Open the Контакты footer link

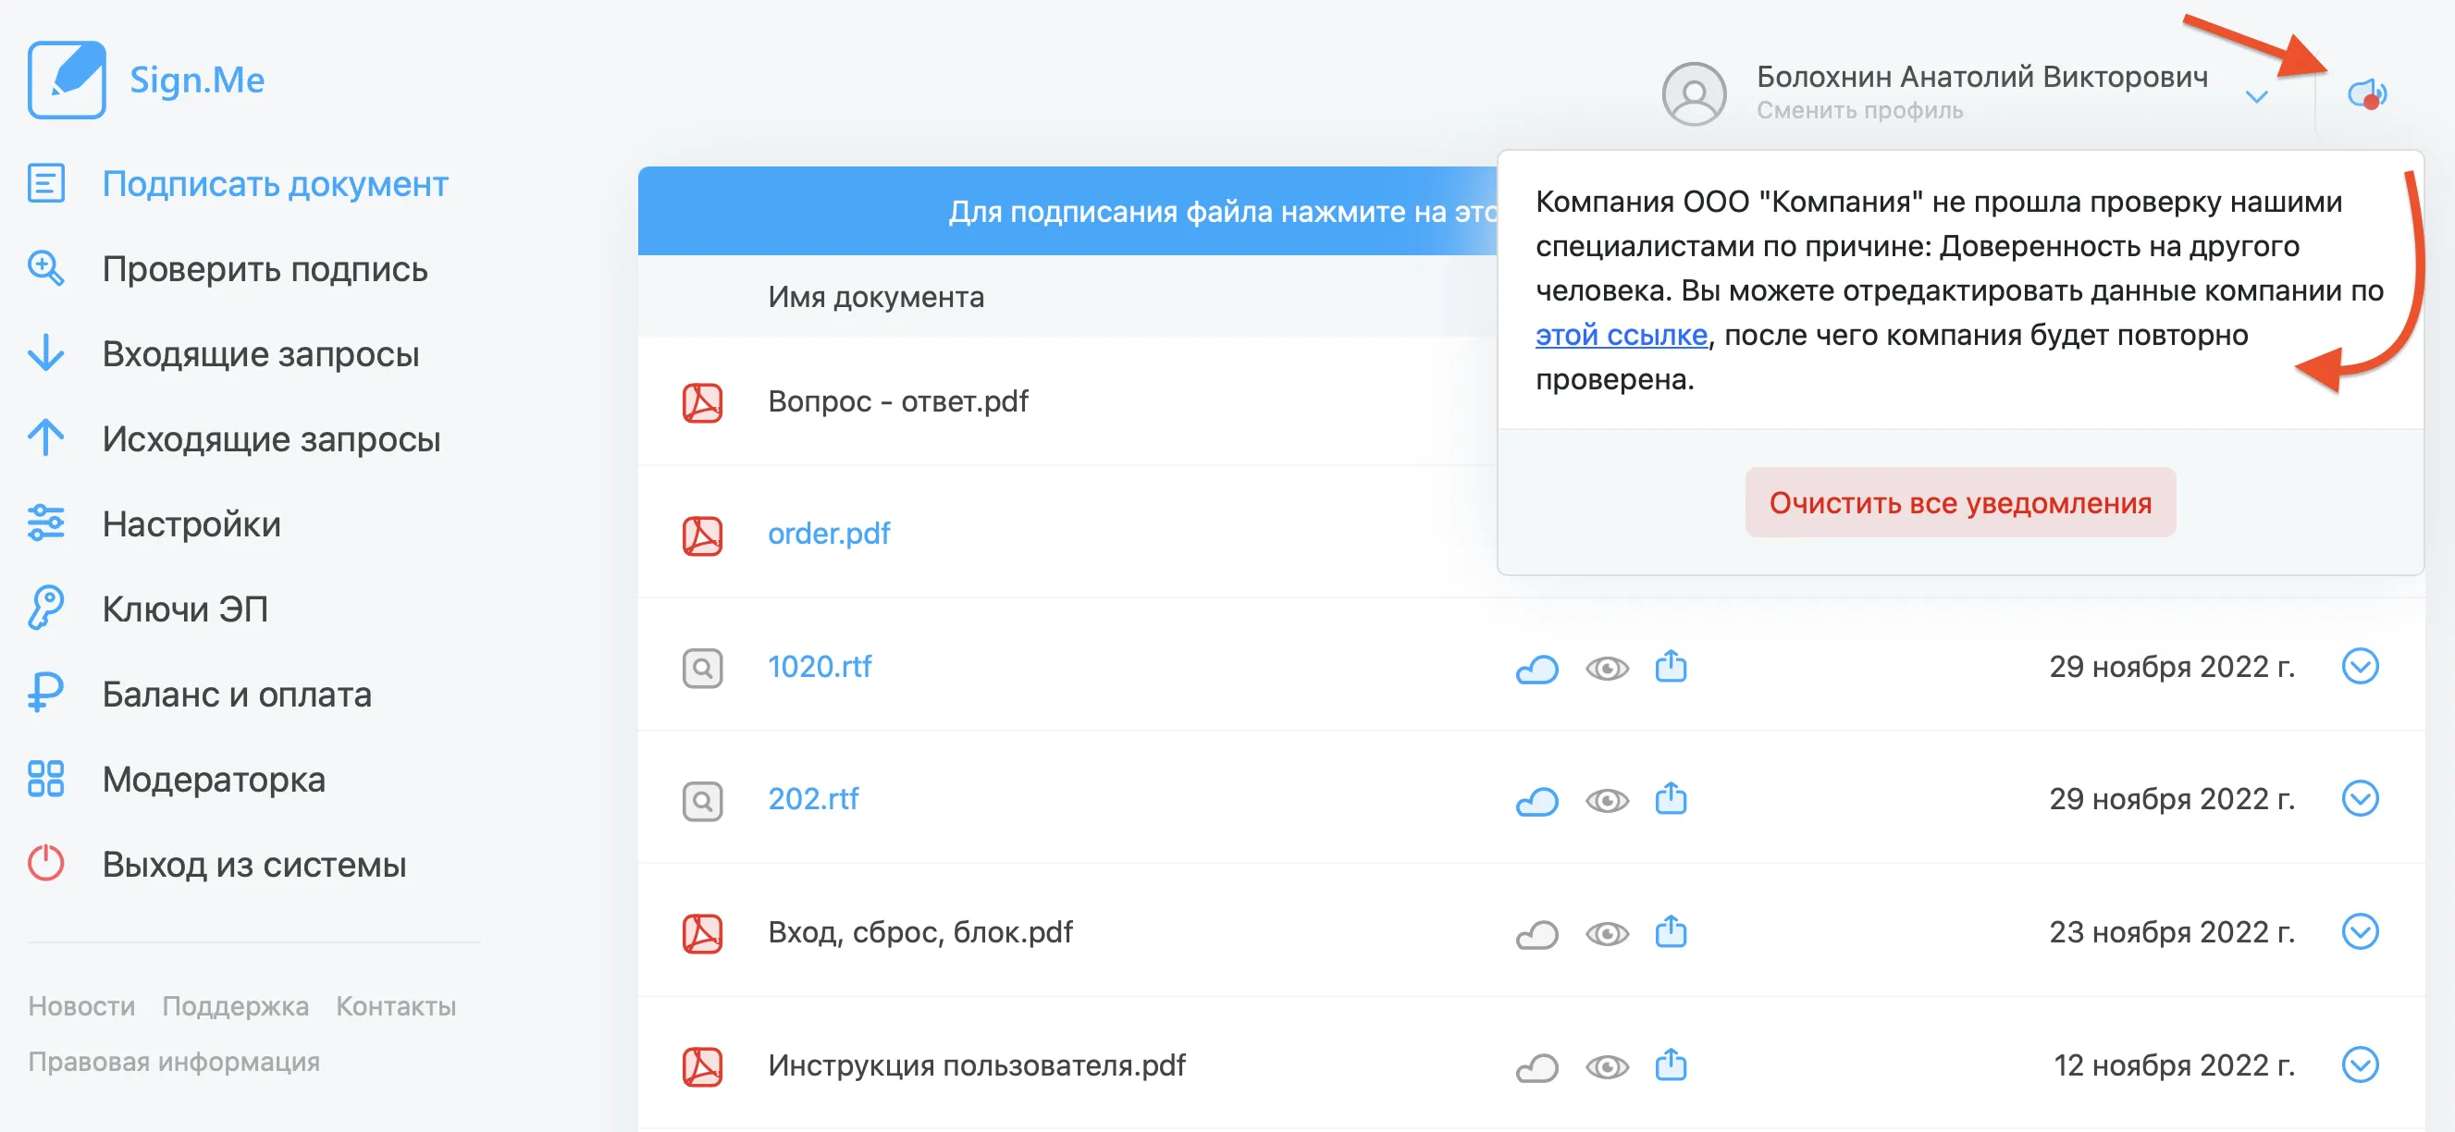tap(396, 1006)
